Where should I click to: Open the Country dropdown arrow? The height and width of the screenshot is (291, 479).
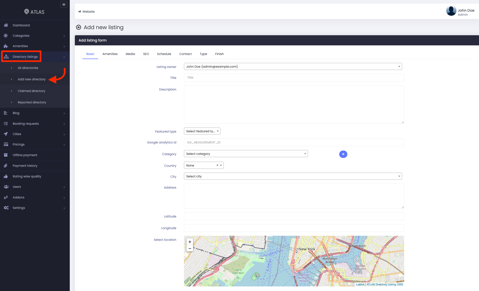[x=221, y=165]
